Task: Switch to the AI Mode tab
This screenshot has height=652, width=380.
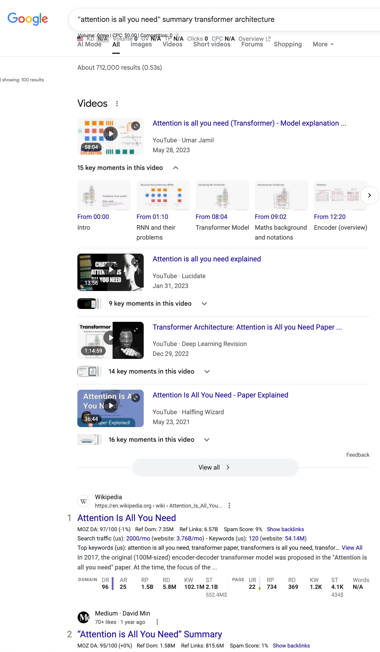Action: (89, 44)
